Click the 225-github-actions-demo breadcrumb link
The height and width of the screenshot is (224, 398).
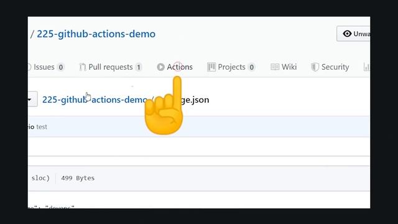point(95,100)
